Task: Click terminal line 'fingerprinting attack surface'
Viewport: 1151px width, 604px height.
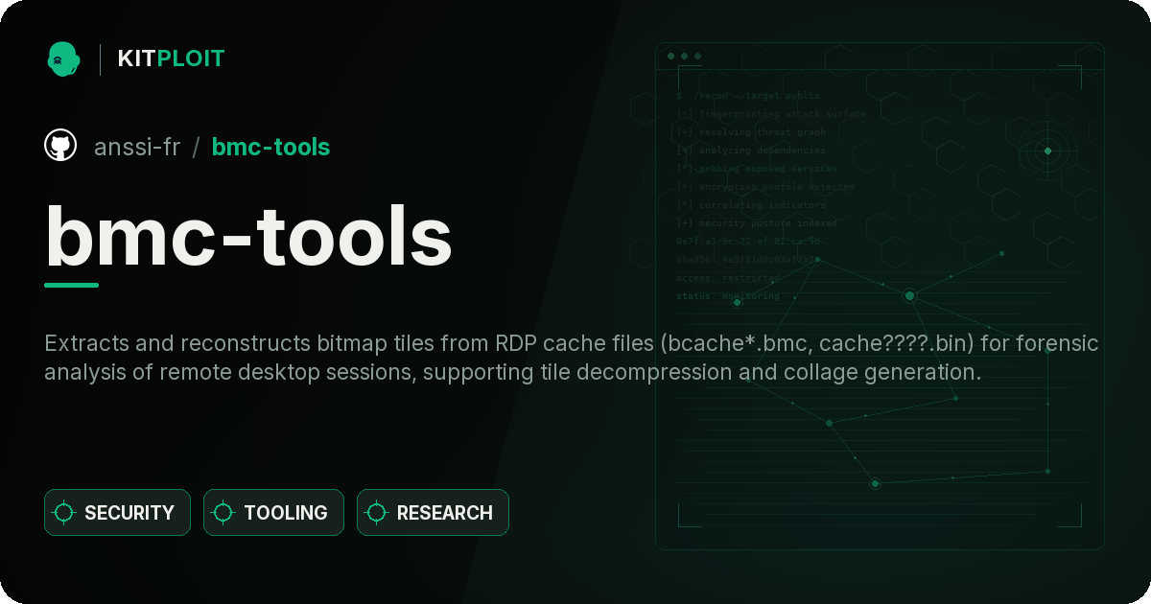Action: coord(771,114)
